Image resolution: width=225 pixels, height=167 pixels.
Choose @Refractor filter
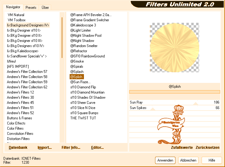(x=79, y=51)
